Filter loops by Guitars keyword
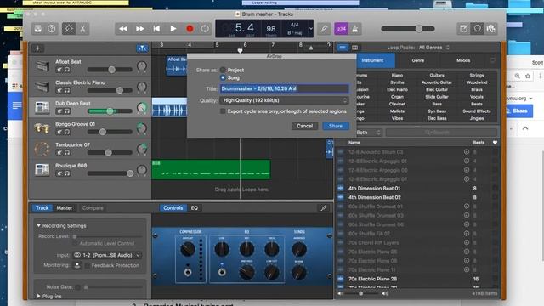Image resolution: width=544 pixels, height=306 pixels. click(x=437, y=76)
